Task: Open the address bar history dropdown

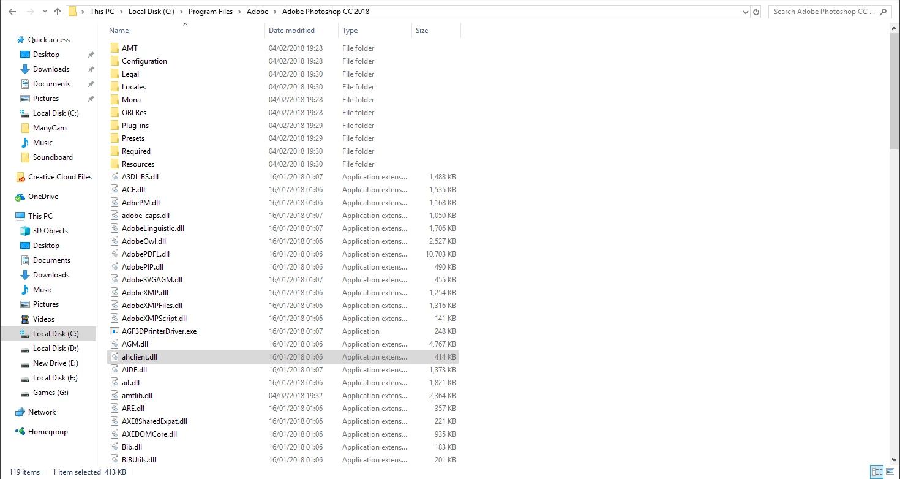Action: 745,12
